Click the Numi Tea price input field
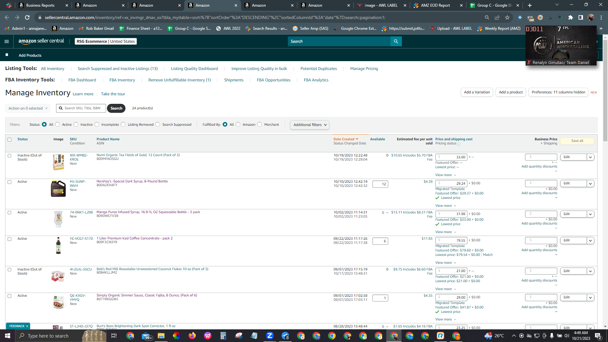The width and height of the screenshot is (608, 342). click(x=451, y=157)
